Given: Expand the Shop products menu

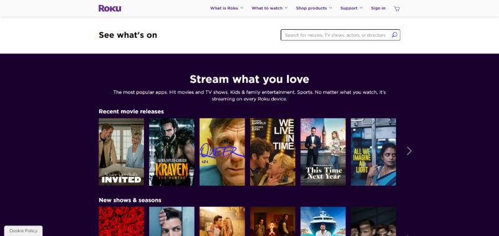Looking at the screenshot, I should tap(314, 8).
